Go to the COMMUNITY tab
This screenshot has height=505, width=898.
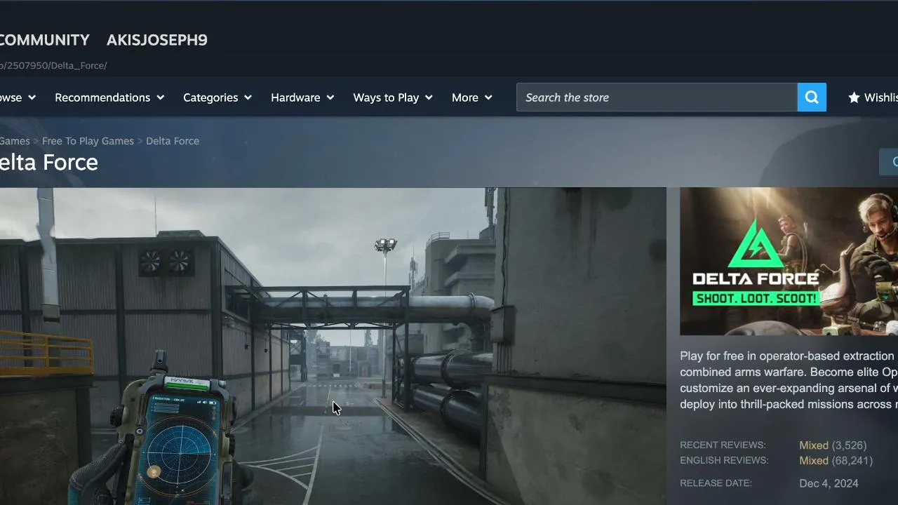(45, 40)
